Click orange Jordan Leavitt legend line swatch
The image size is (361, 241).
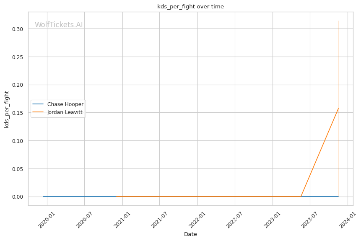(x=38, y=112)
